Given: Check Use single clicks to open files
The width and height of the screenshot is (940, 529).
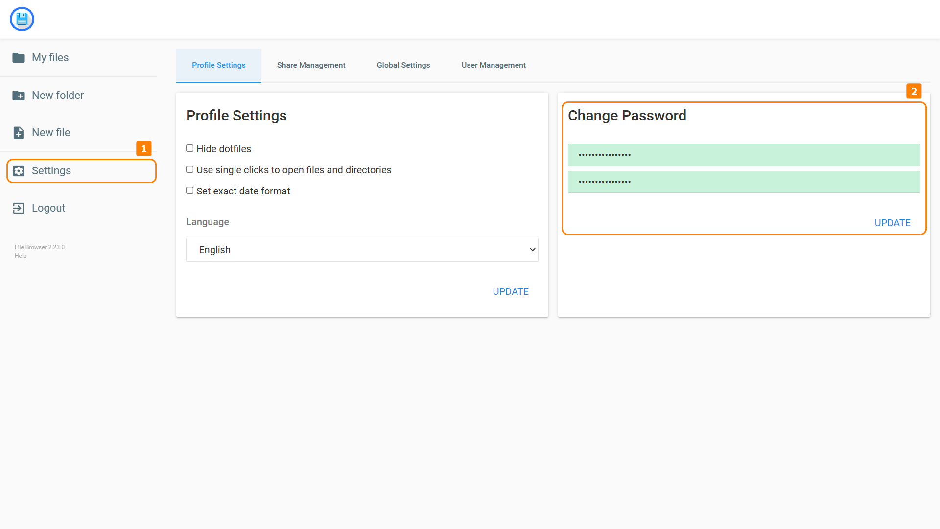Looking at the screenshot, I should click(x=190, y=169).
